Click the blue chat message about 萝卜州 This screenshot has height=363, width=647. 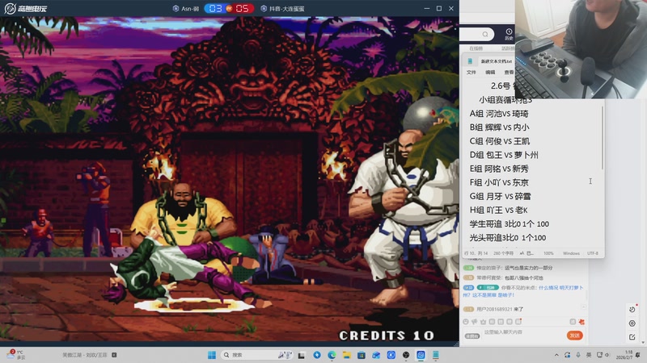pos(523,291)
